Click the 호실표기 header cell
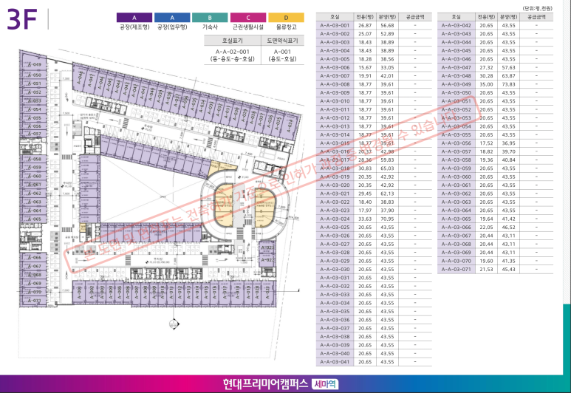 [x=233, y=41]
